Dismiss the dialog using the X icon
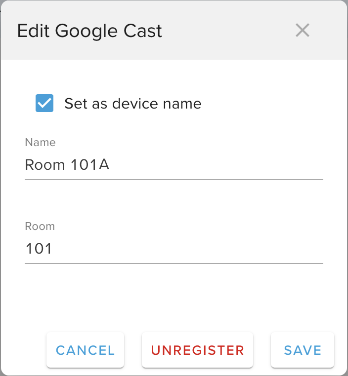This screenshot has width=348, height=376. (x=302, y=31)
